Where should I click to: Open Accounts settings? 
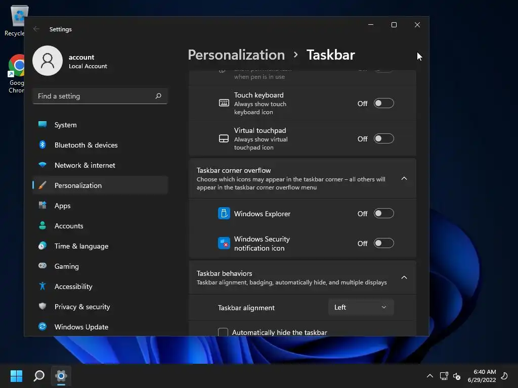[x=100, y=226]
